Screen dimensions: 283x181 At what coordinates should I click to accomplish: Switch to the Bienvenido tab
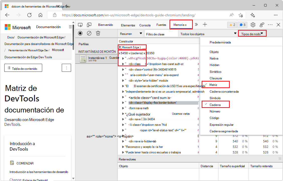tap(105, 25)
